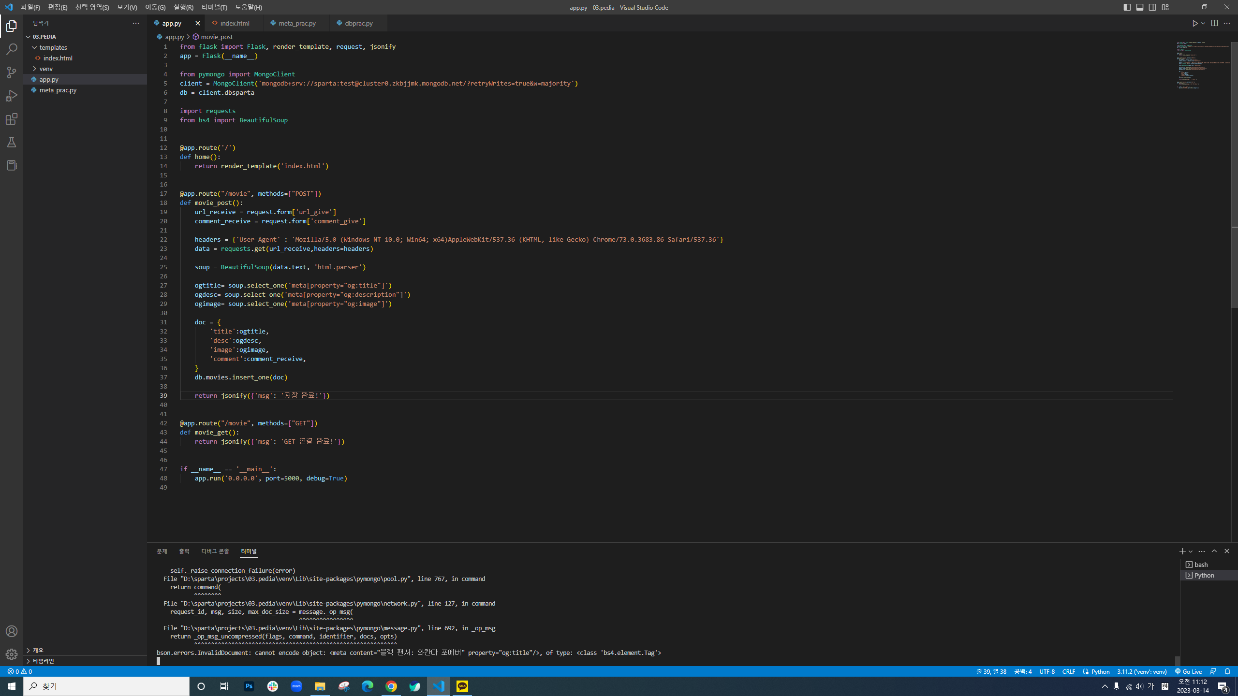This screenshot has width=1238, height=696.
Task: Open Photoshop from the taskbar
Action: (x=249, y=686)
